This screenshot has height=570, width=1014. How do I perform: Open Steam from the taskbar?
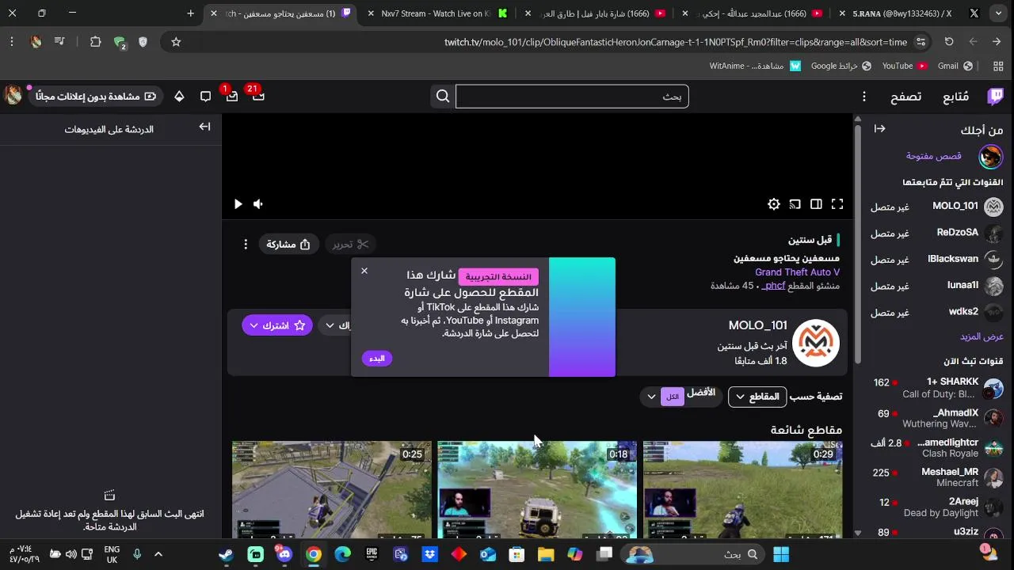point(227,555)
